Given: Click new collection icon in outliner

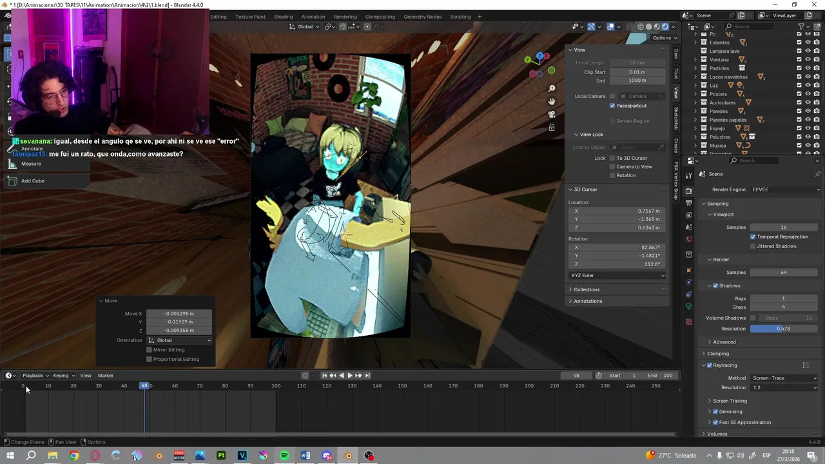Looking at the screenshot, I should [x=819, y=26].
